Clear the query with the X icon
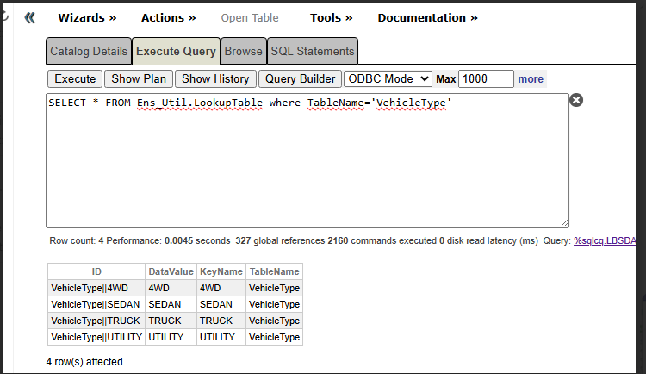This screenshot has height=374, width=646. coord(576,100)
